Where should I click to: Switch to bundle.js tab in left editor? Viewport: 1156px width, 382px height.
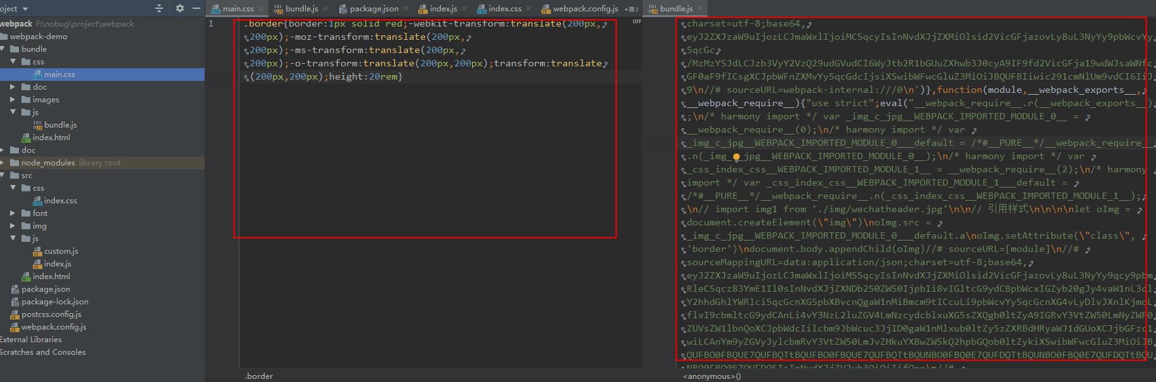point(301,8)
